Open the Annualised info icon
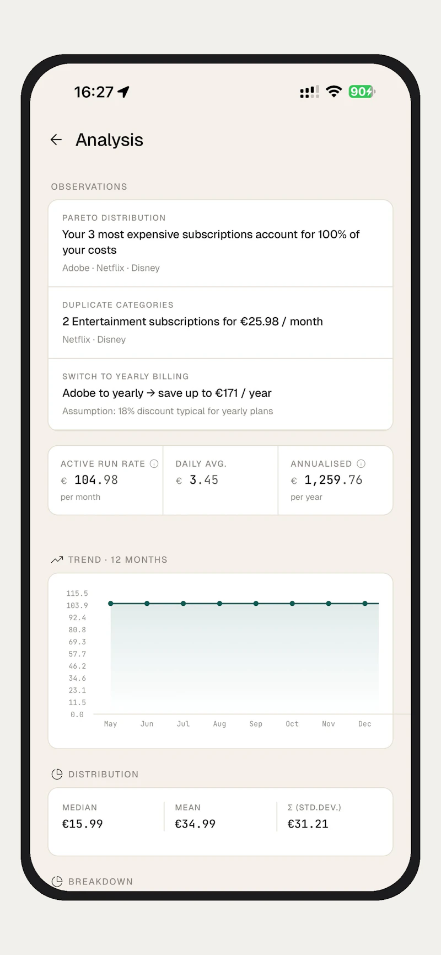The width and height of the screenshot is (441, 955). 361,463
